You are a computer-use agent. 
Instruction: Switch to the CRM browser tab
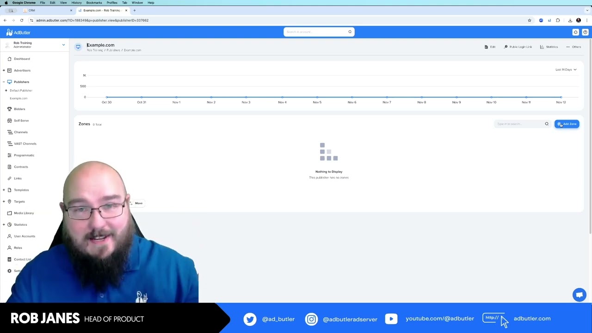point(46,10)
